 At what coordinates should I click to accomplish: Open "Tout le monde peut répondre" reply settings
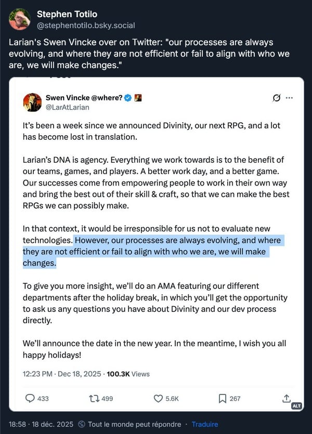(134, 424)
